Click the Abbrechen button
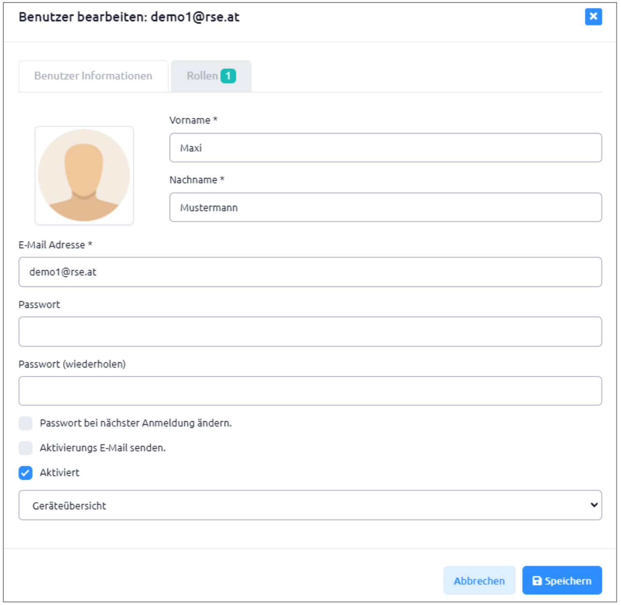 [479, 581]
